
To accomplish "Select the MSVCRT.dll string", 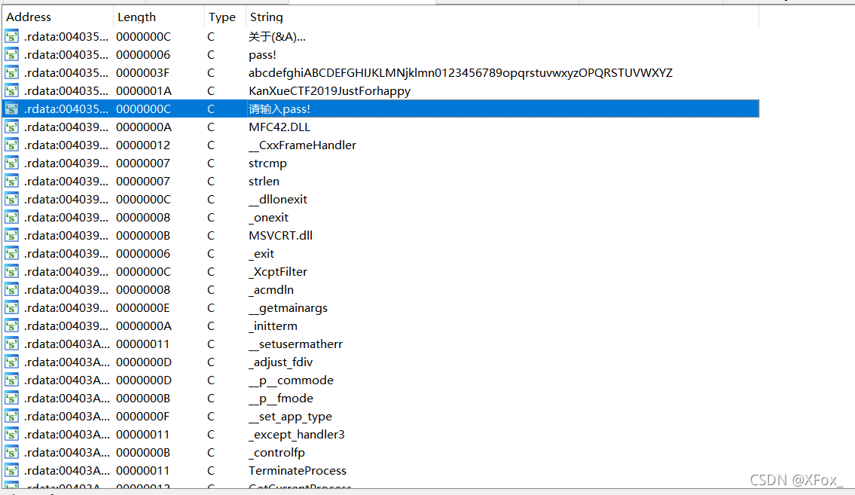I will (x=280, y=235).
